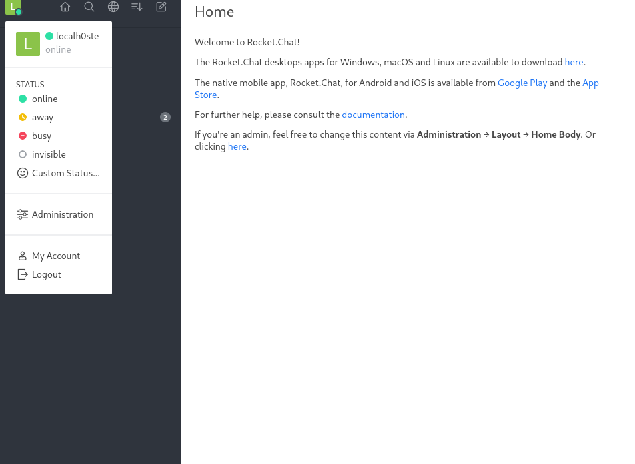Viewport: 635px width, 464px height.
Task: Click the red busy icon
Action: [x=23, y=136]
